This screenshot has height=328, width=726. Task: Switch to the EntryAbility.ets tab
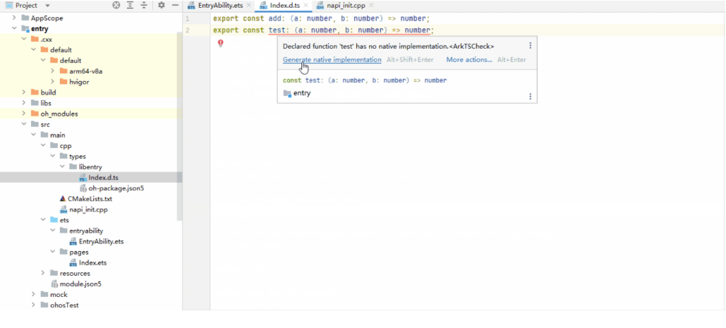pos(219,6)
